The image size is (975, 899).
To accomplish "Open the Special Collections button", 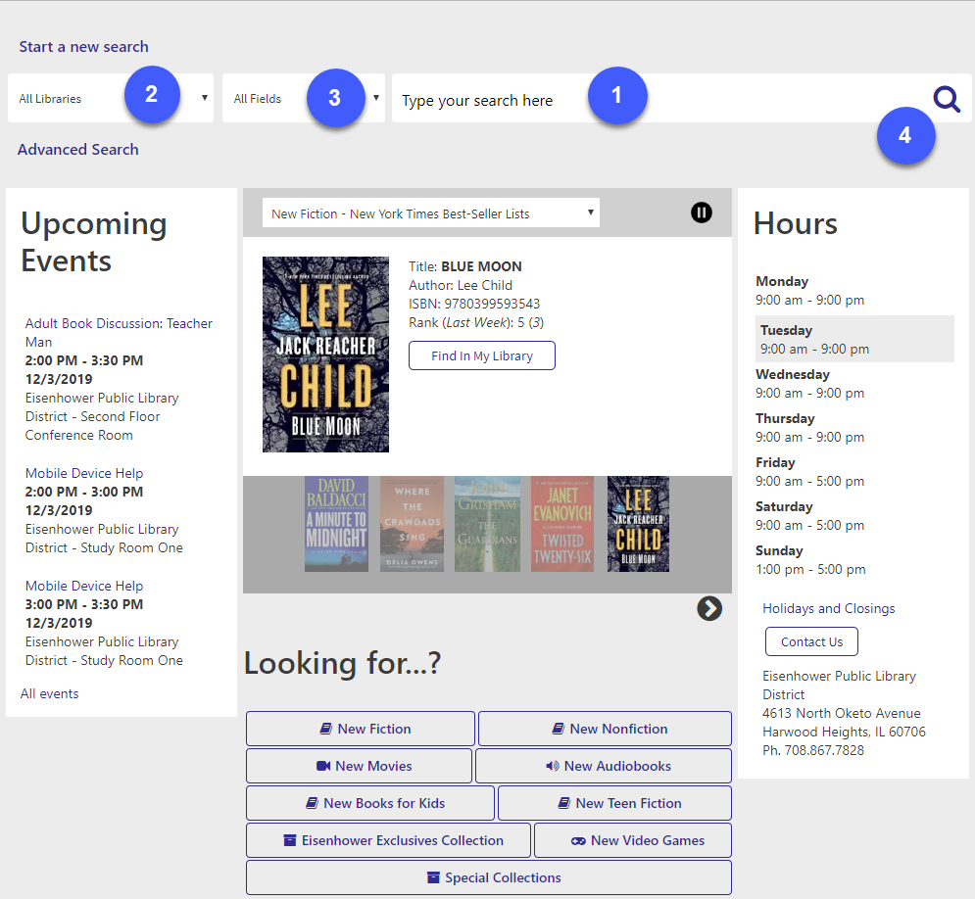I will (489, 877).
